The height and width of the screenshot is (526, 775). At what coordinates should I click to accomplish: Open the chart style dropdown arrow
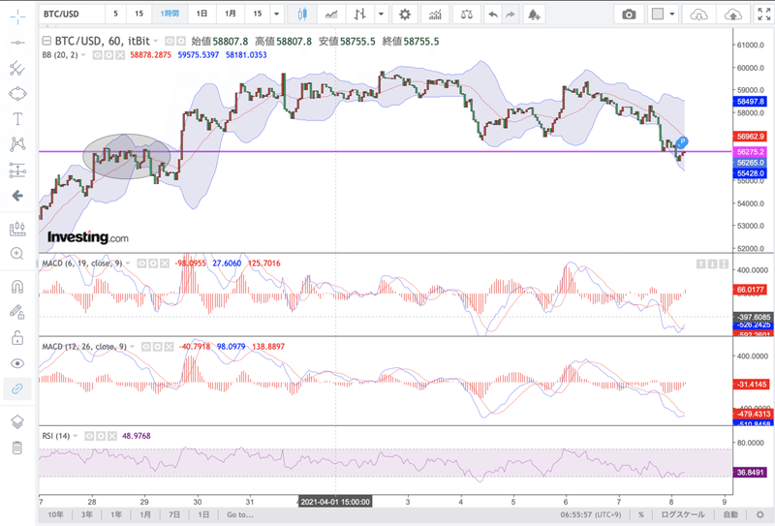pyautogui.click(x=381, y=15)
